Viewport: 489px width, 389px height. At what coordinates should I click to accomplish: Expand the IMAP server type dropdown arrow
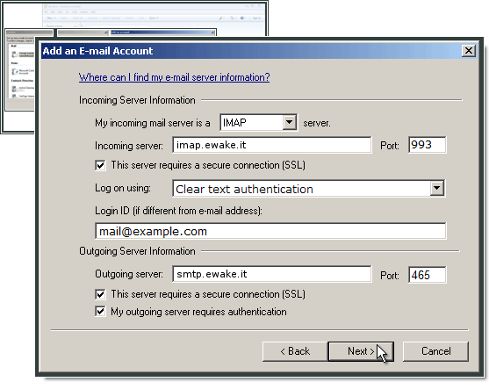tap(290, 122)
